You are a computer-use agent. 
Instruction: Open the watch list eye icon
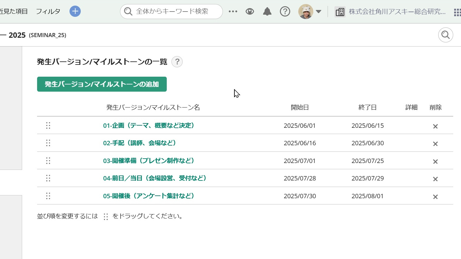(x=250, y=12)
